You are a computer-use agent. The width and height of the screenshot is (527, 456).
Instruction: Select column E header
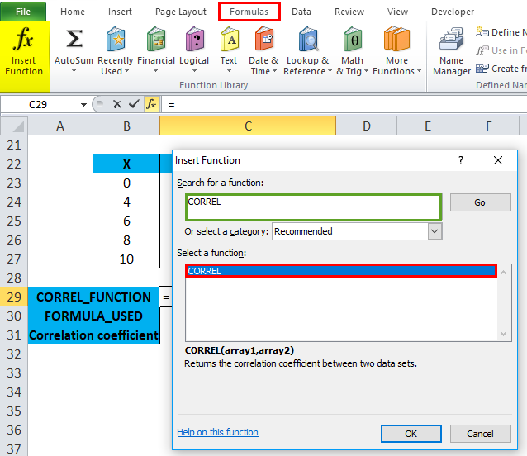[428, 126]
